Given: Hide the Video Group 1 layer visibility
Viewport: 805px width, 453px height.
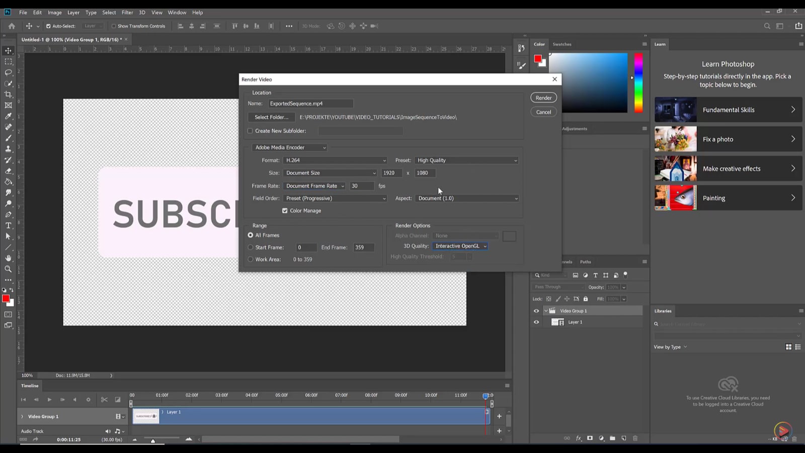Looking at the screenshot, I should [x=536, y=311].
